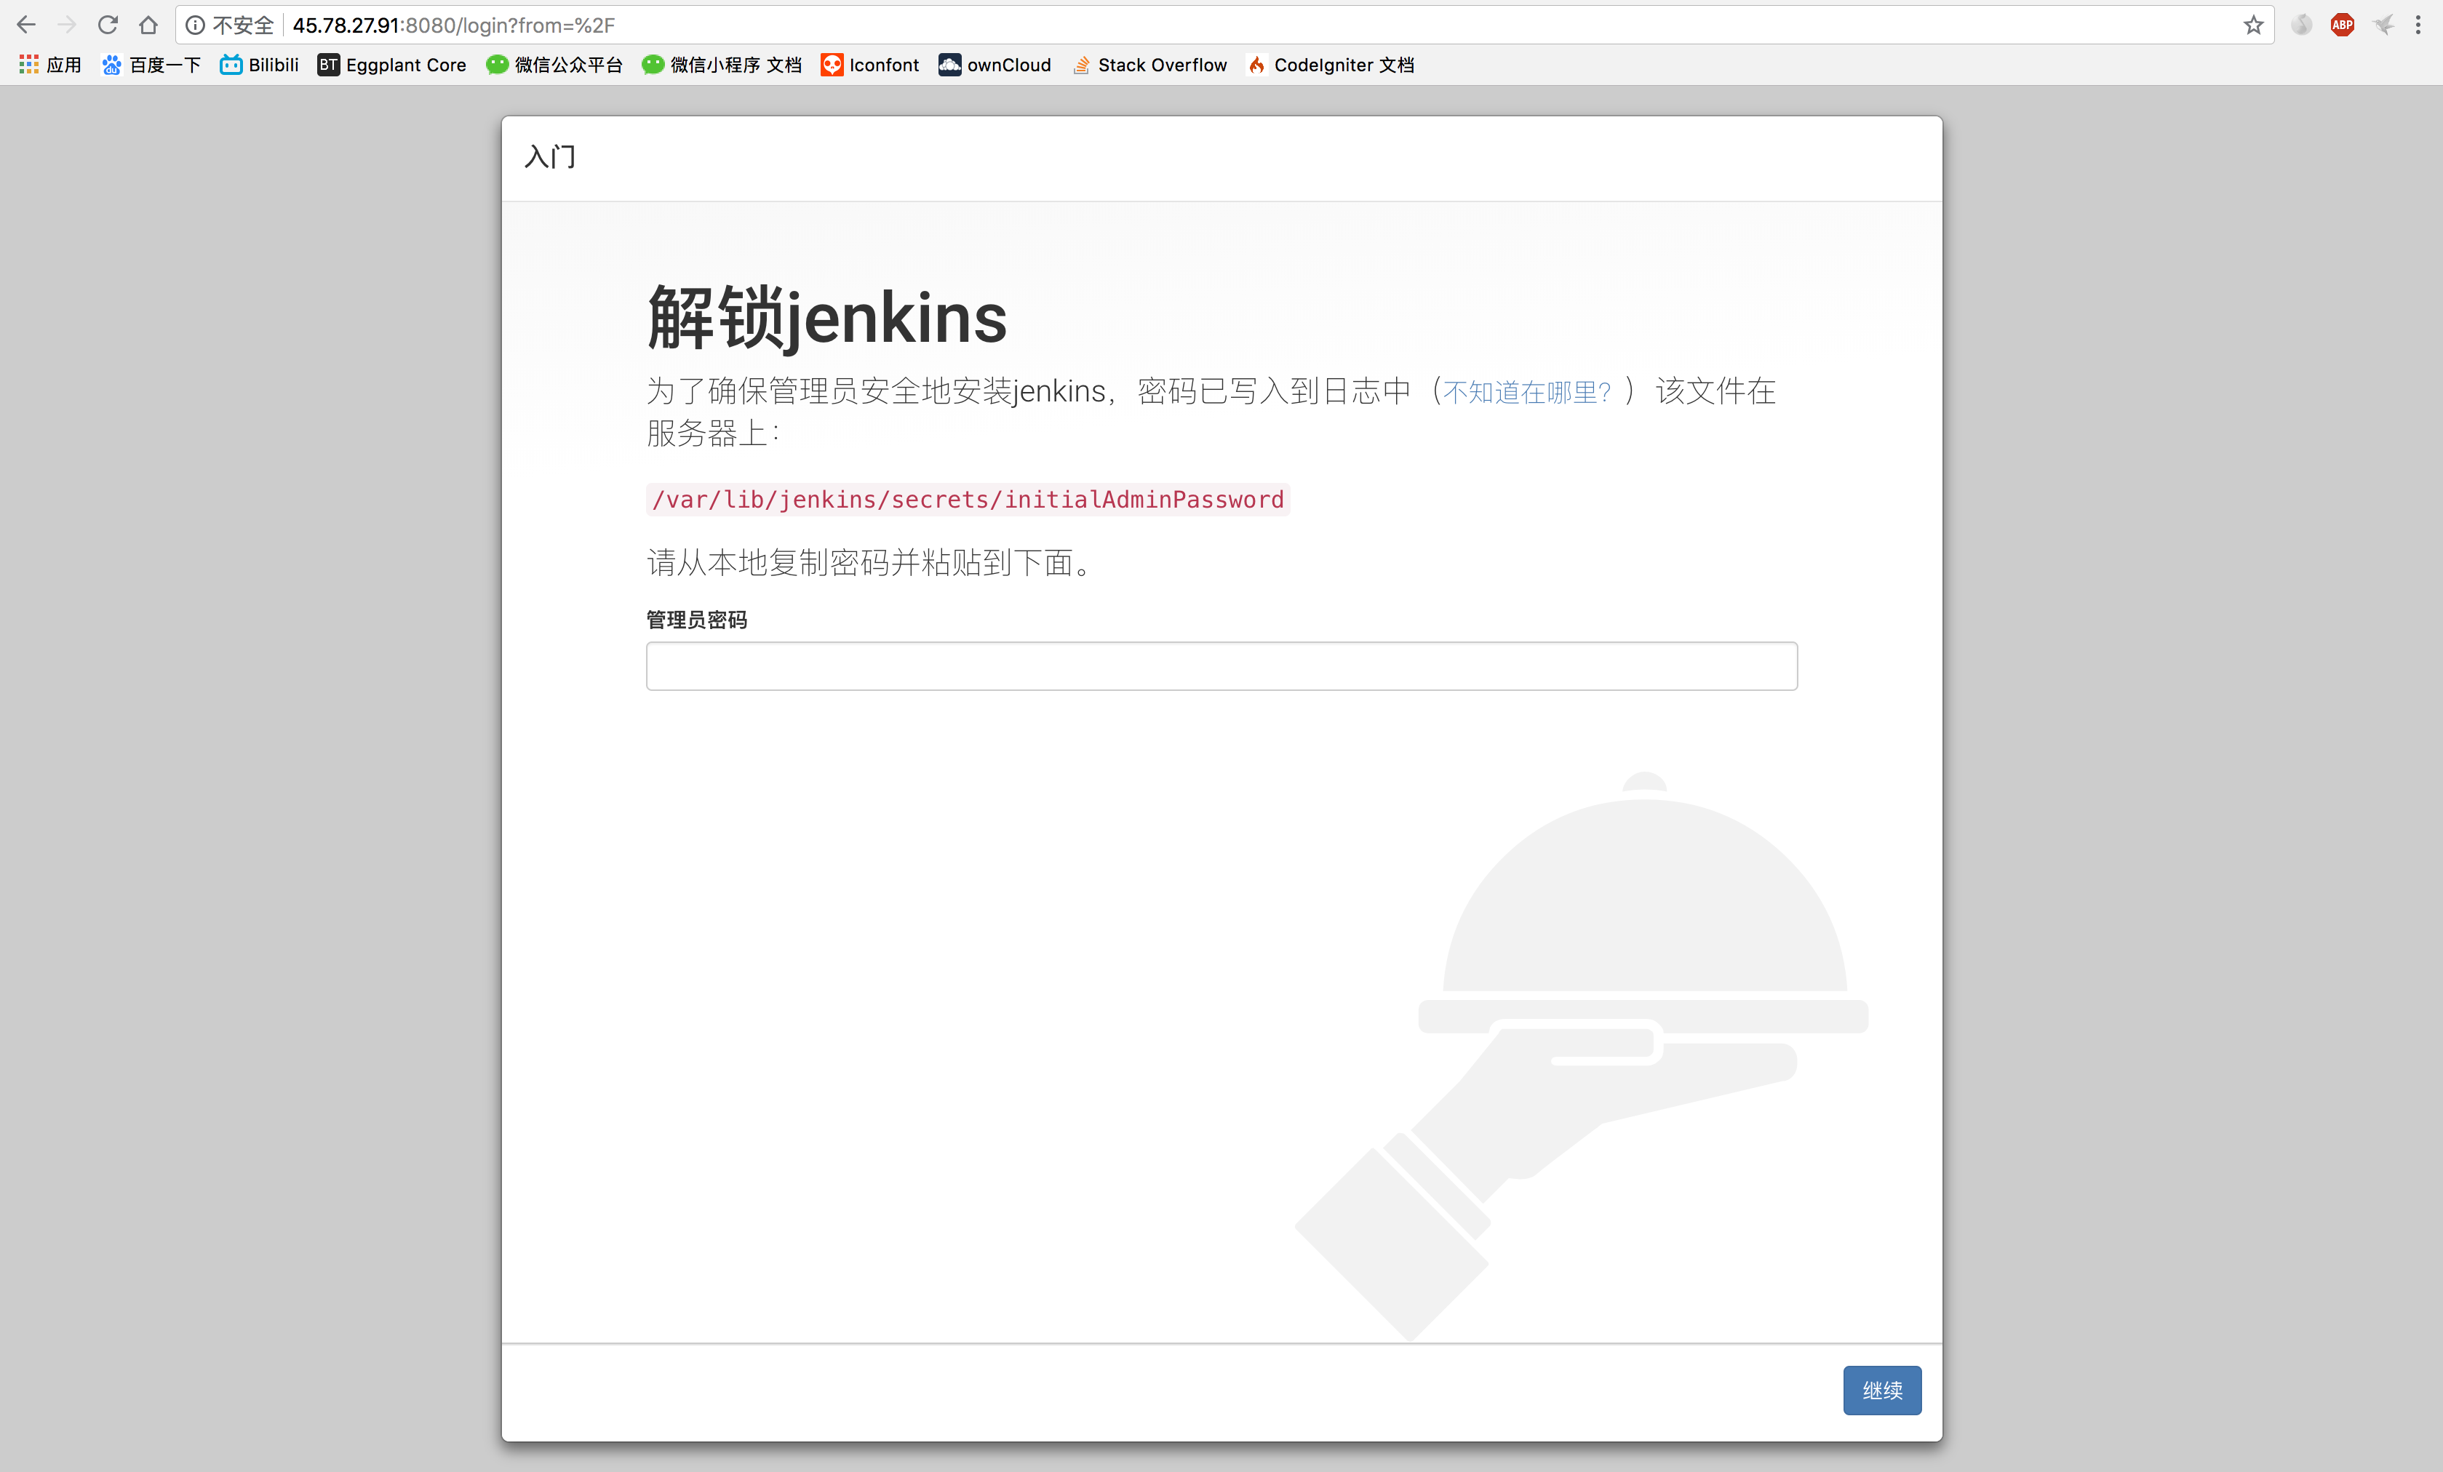Open the Iconfont bookmark
The width and height of the screenshot is (2443, 1472).
[869, 65]
